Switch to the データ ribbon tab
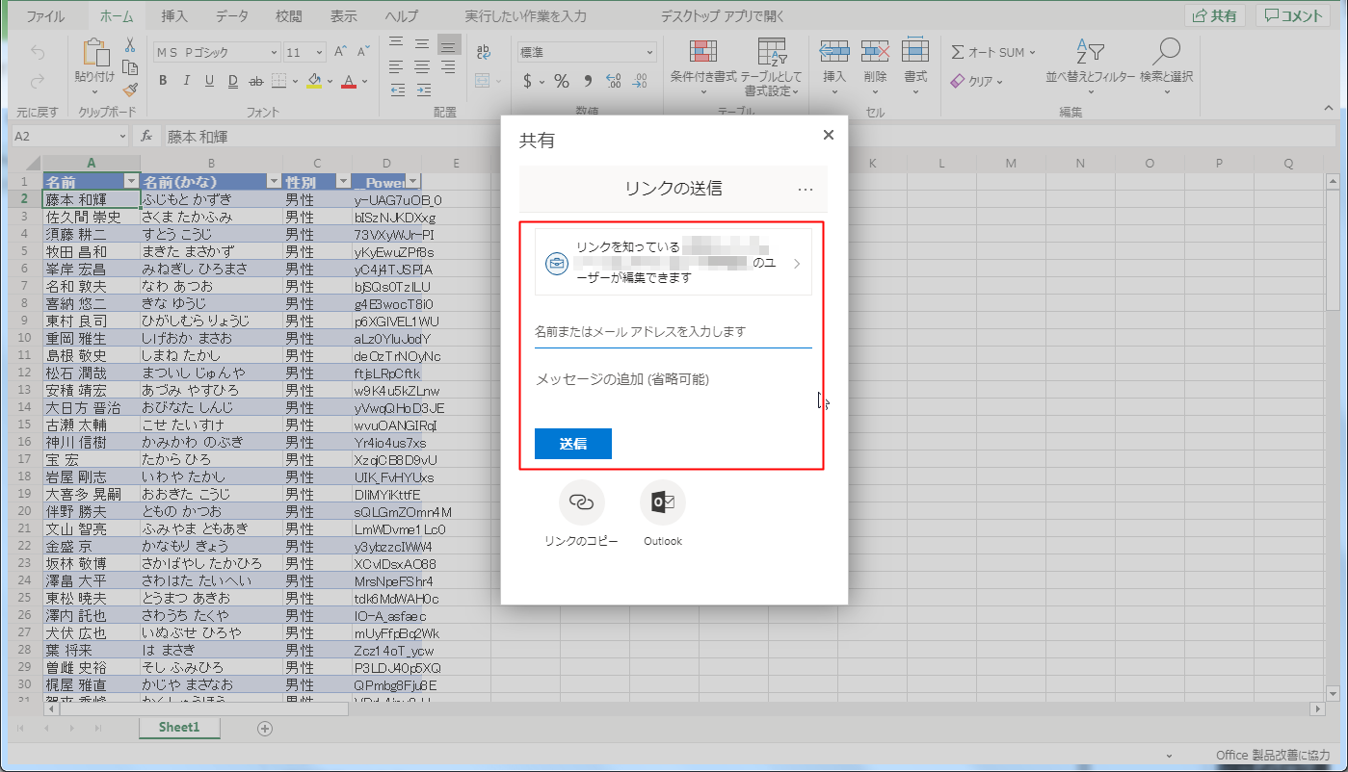1348x772 pixels. 231,16
